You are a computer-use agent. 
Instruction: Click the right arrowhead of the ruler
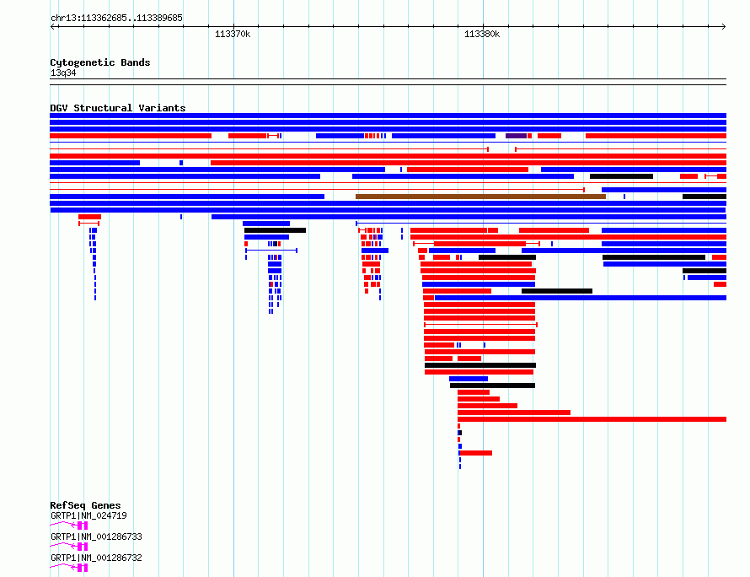pyautogui.click(x=724, y=26)
